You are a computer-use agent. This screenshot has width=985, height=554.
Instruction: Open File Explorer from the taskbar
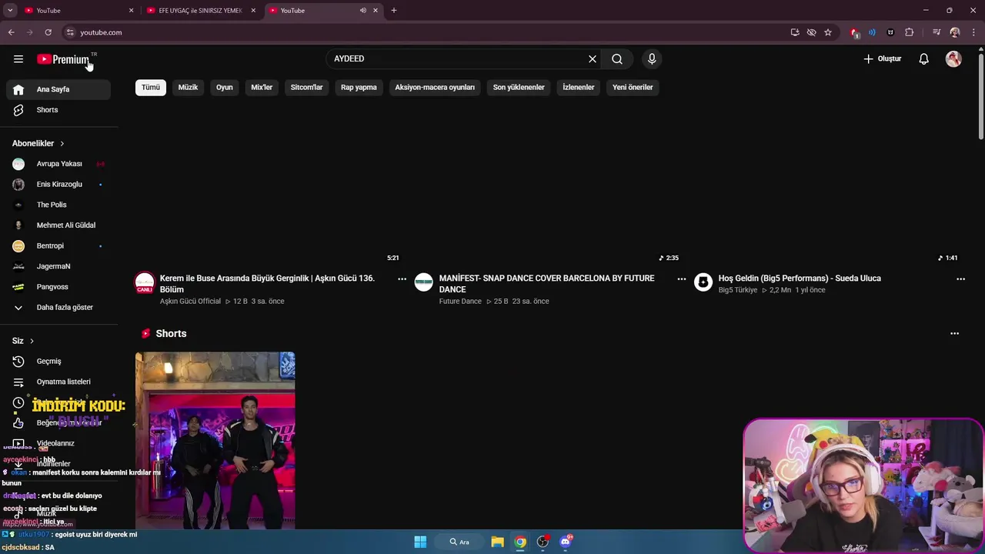point(497,542)
